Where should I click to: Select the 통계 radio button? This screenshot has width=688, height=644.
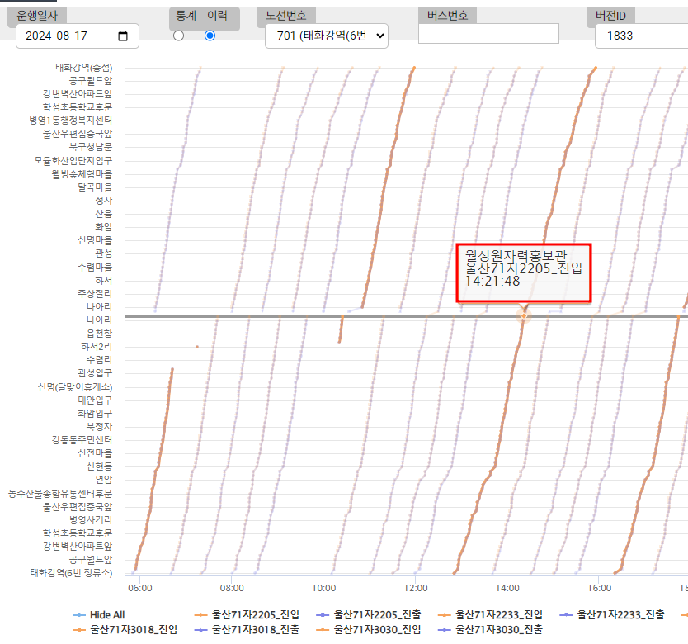178,36
